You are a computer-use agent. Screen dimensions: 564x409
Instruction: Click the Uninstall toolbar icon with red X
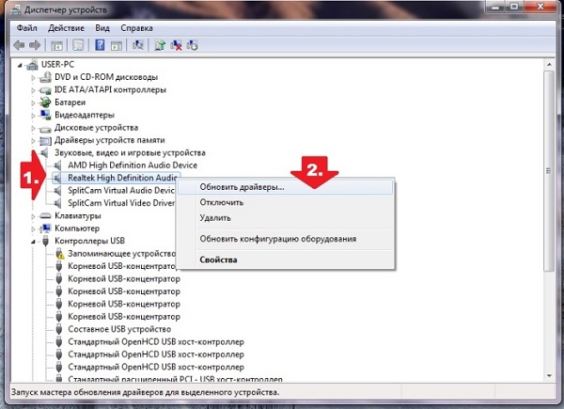click(x=177, y=44)
